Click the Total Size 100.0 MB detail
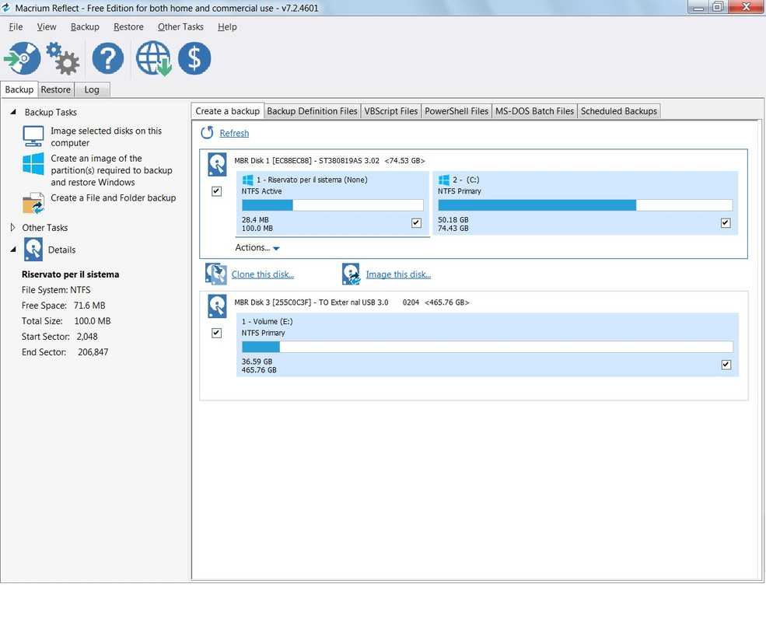 click(x=66, y=321)
